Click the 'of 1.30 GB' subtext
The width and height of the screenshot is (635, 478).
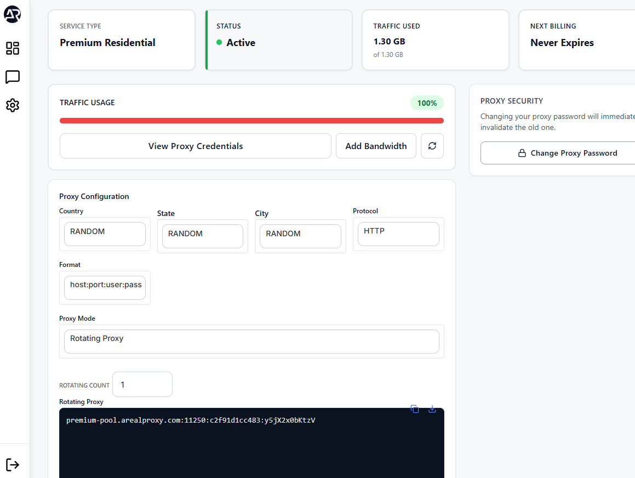[x=388, y=55]
